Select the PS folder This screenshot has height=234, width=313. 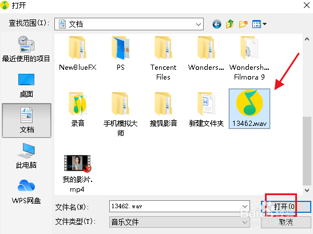[x=121, y=53]
